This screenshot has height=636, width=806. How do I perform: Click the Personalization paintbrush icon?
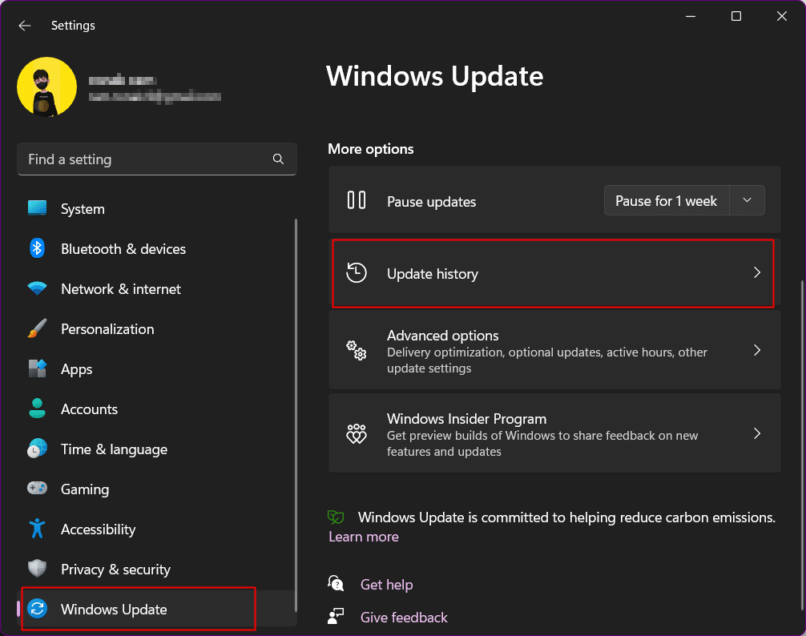(x=37, y=328)
